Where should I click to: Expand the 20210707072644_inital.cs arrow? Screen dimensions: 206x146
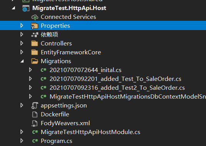[30, 70]
